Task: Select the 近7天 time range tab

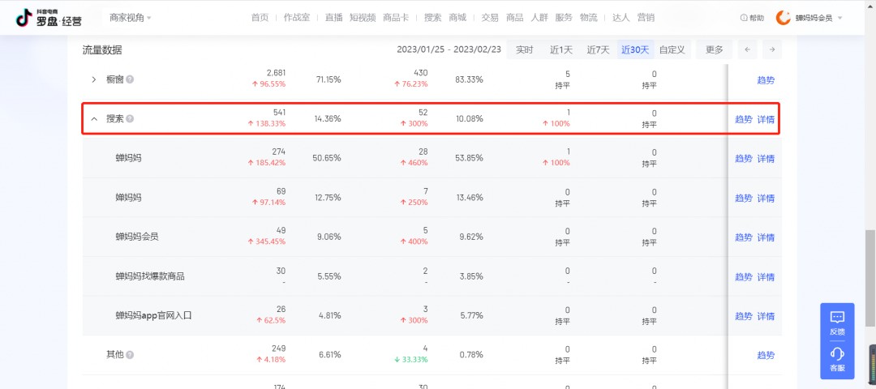Action: [x=598, y=49]
